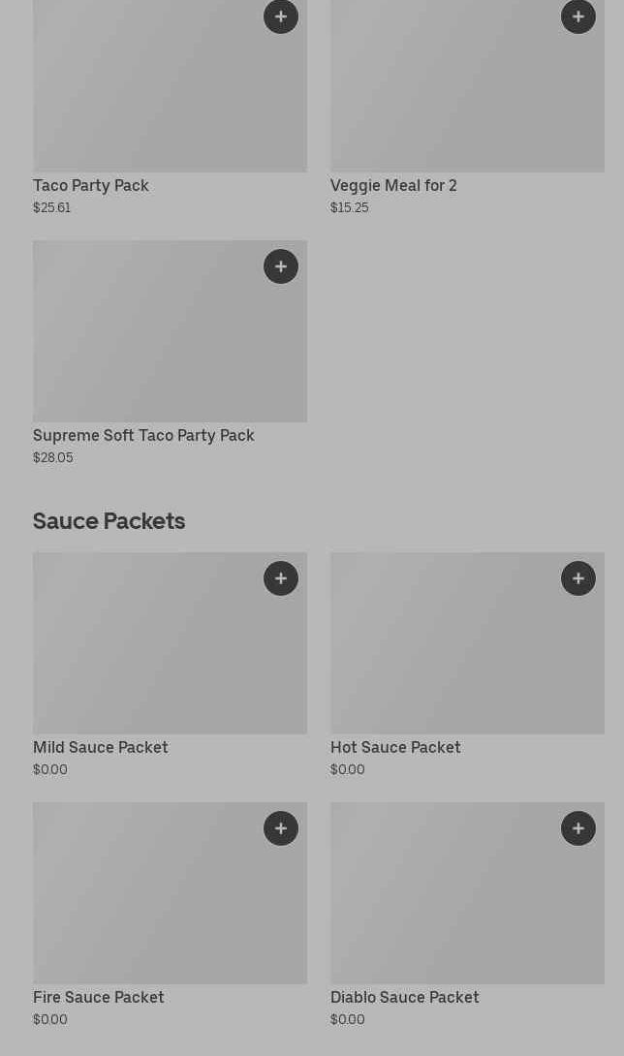The height and width of the screenshot is (1056, 624).
Task: Click the Taco Party Pack name text
Action: point(91,185)
